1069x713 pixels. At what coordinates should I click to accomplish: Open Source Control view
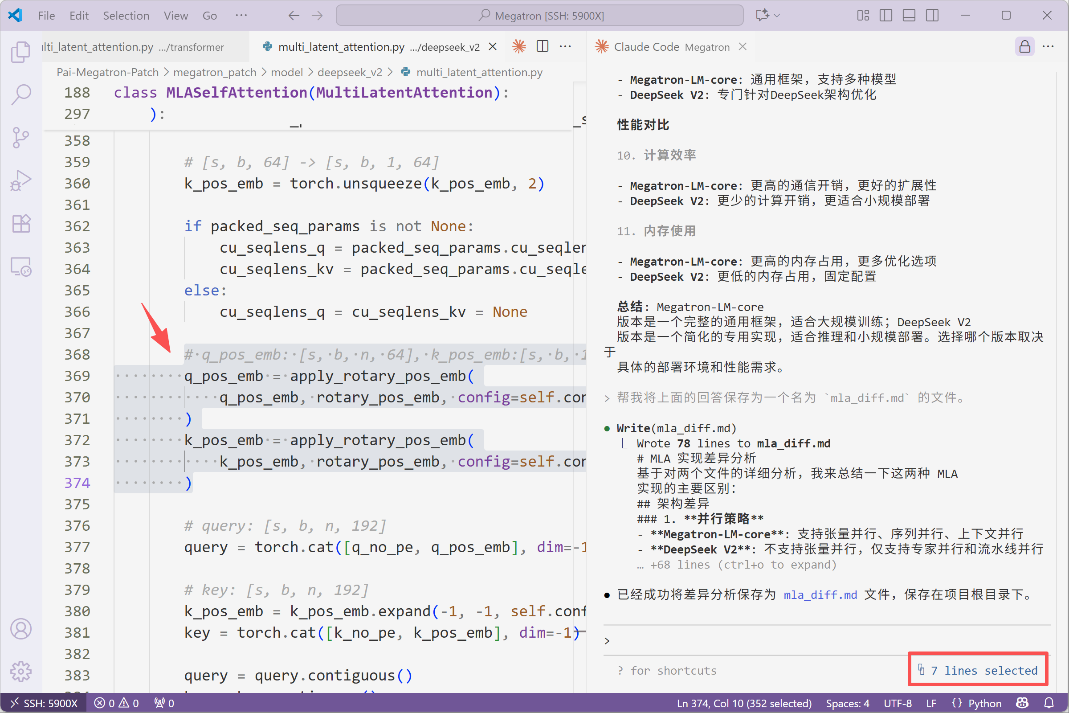pos(20,137)
